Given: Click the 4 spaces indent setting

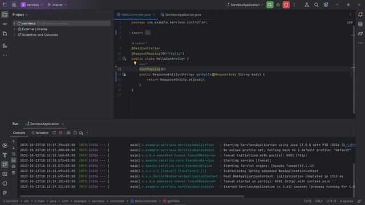Looking at the screenshot, I should click(x=346, y=201).
